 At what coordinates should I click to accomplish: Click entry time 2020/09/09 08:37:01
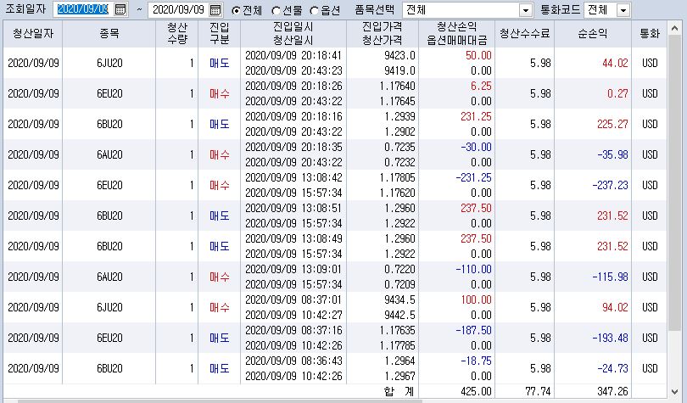[x=293, y=300]
